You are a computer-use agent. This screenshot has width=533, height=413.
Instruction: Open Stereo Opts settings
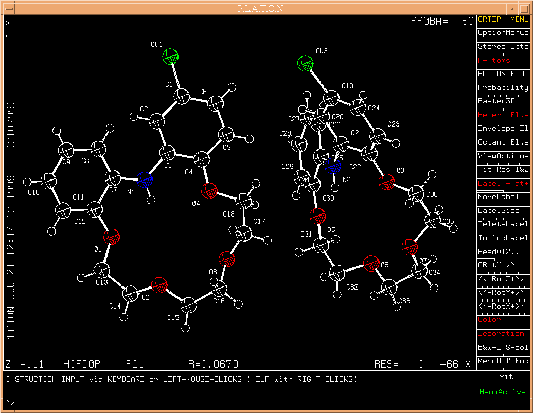pyautogui.click(x=503, y=47)
